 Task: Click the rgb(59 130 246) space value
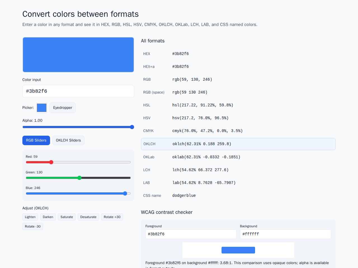pos(190,92)
